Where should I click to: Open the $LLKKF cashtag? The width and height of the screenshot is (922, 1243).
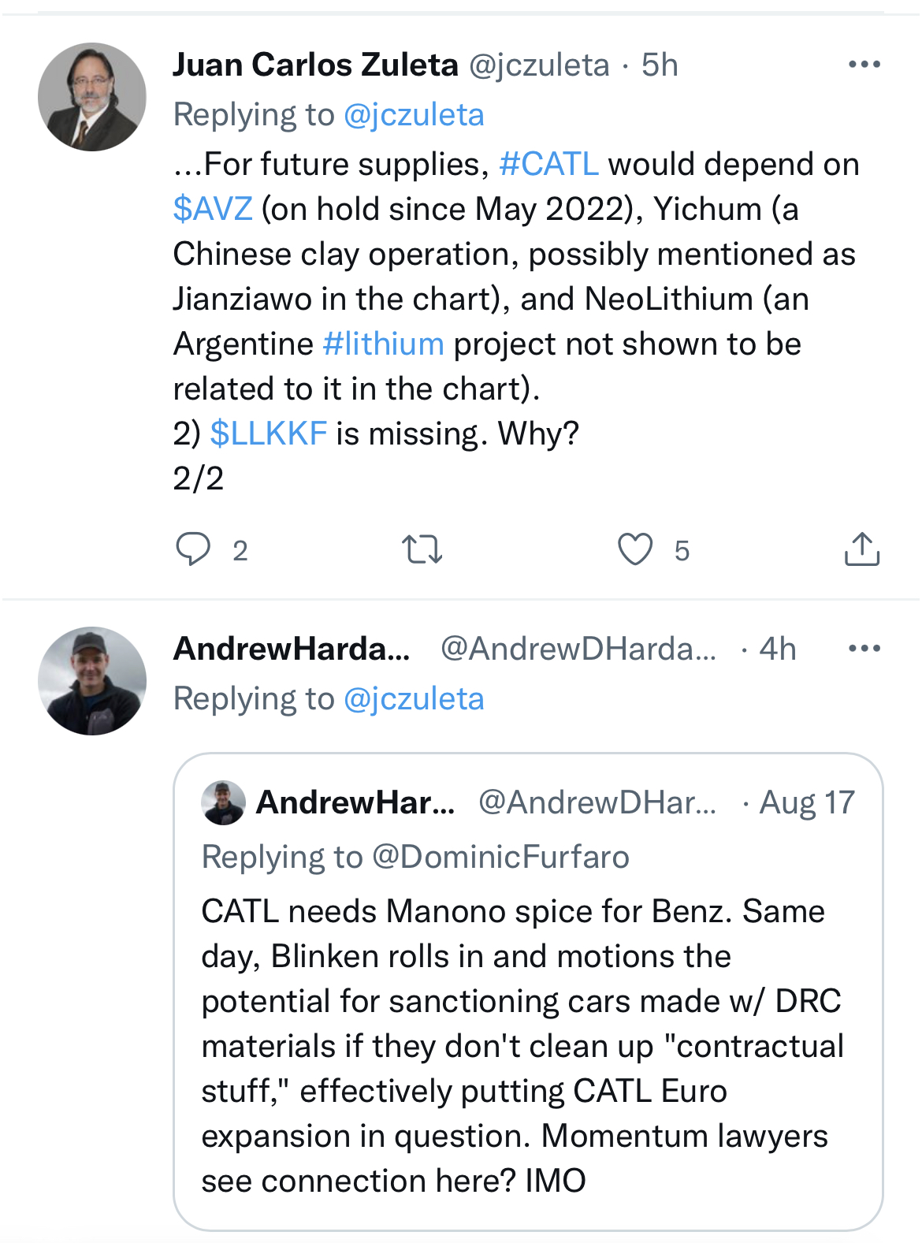point(269,434)
